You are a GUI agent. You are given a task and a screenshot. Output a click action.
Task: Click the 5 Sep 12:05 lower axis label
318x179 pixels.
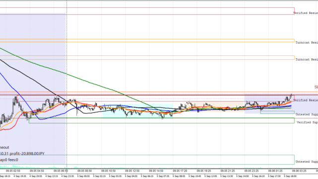[211, 177]
